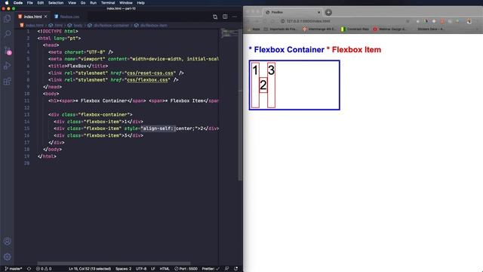Open the Explorer view in activity bar
Screen dimensions: 483x272
click(7, 18)
